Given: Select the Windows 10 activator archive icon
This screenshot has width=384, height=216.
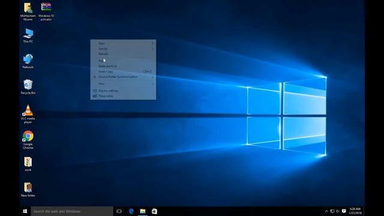Looking at the screenshot, I should pos(46,11).
